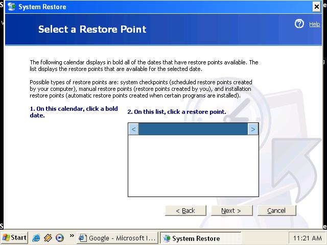Click the Back button
This screenshot has width=327, height=245.
[185, 210]
